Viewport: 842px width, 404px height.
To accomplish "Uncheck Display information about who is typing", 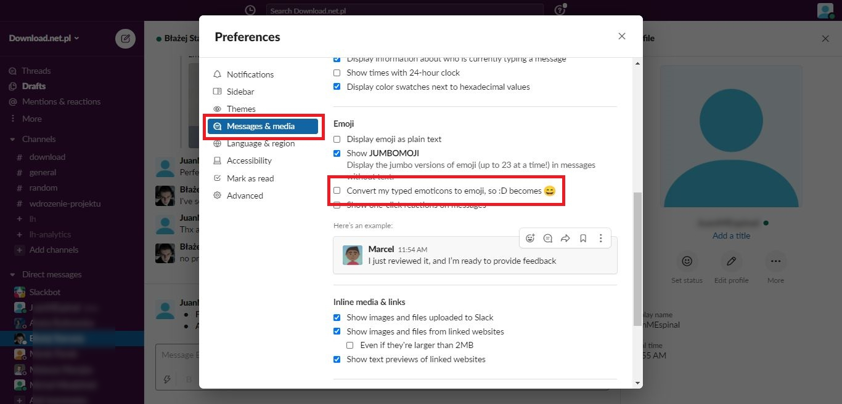I will [337, 60].
